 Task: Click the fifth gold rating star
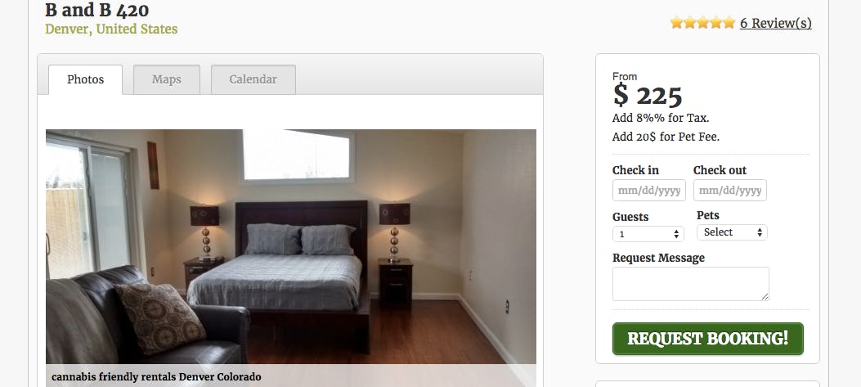[x=729, y=23]
